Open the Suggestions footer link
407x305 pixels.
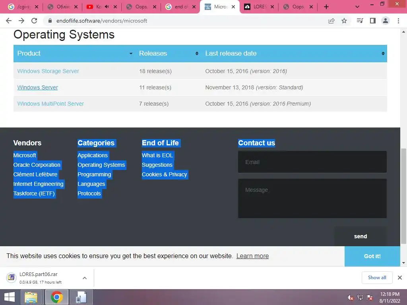[157, 165]
